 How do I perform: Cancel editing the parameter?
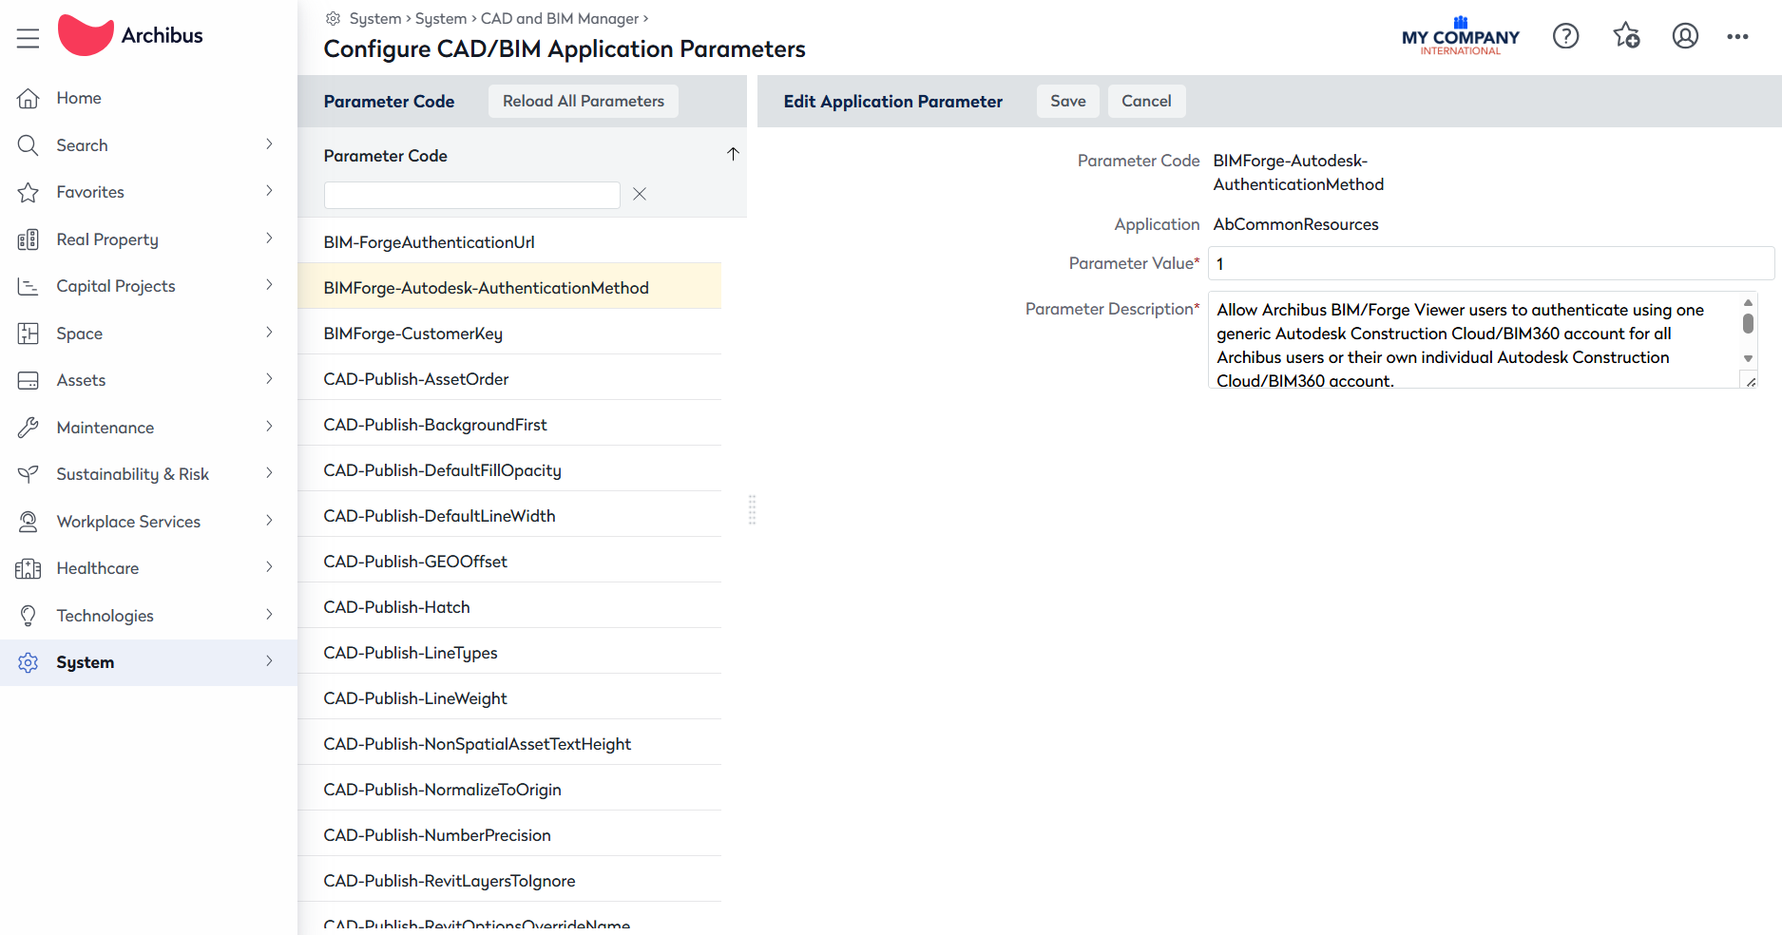pos(1145,101)
